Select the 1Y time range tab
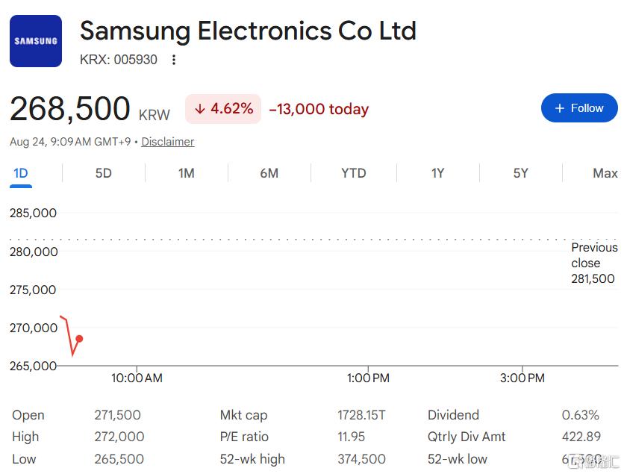The width and height of the screenshot is (624, 474). [x=437, y=173]
